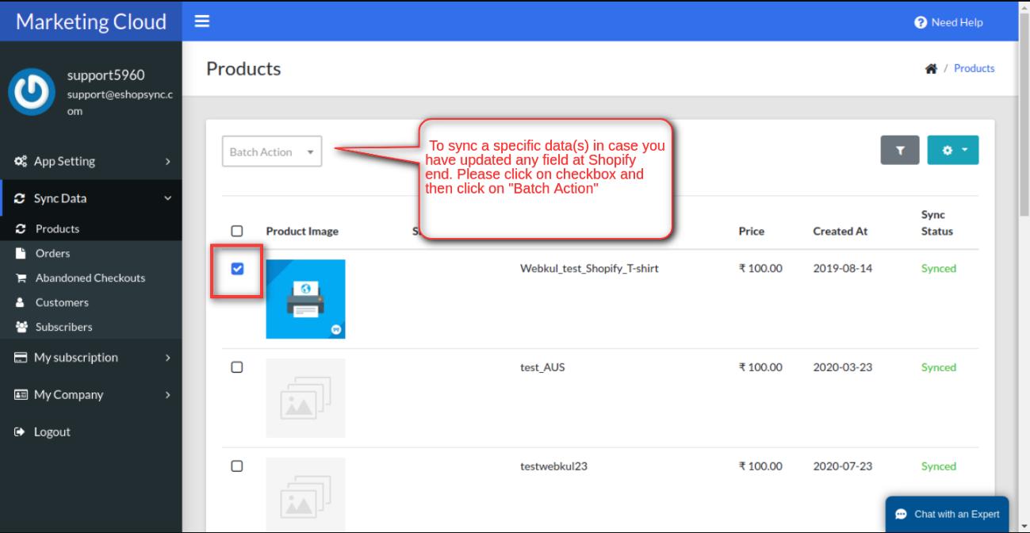1030x533 pixels.
Task: Go to Customers in the sidebar
Action: click(90, 302)
